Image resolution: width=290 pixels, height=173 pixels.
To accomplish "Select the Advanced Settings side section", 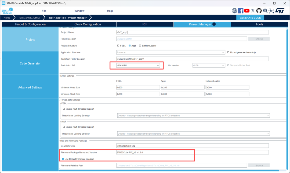I will (30, 87).
